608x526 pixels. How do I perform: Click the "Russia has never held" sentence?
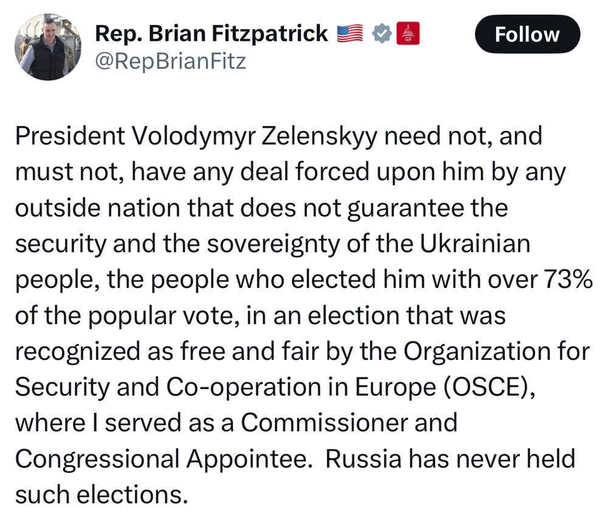[x=450, y=458]
